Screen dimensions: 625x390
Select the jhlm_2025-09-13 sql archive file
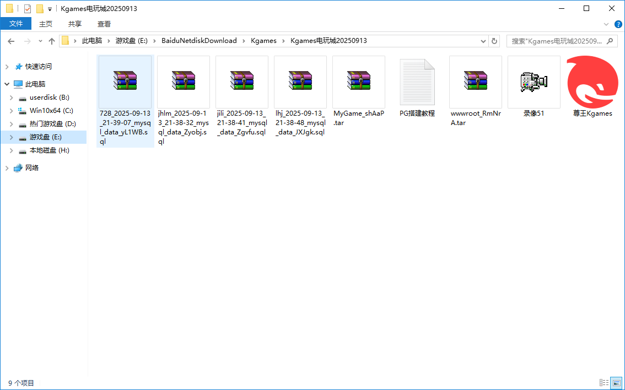pyautogui.click(x=183, y=81)
